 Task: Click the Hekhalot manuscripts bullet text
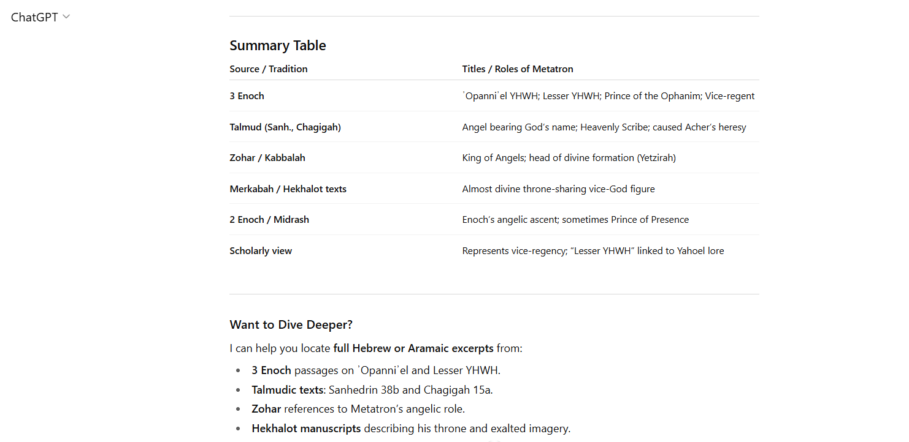pyautogui.click(x=305, y=429)
